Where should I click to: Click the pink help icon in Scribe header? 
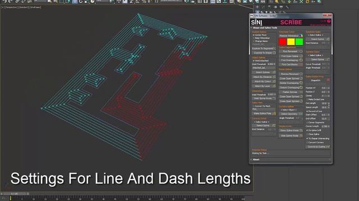click(x=329, y=21)
